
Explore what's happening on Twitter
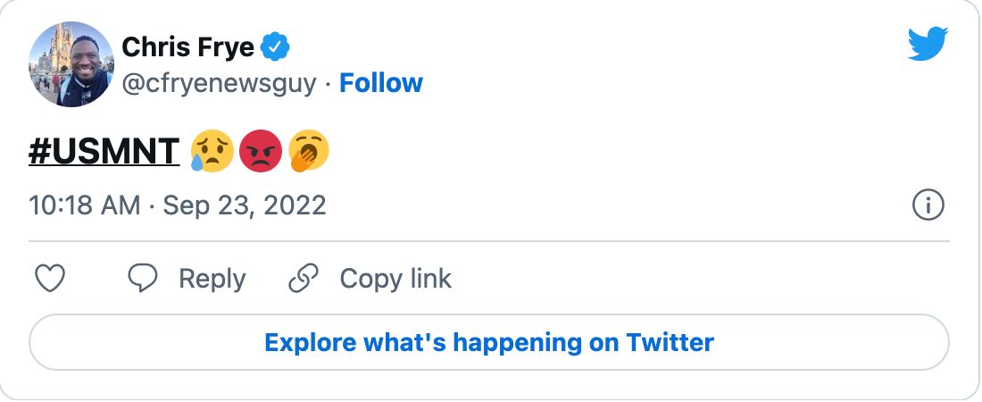(489, 342)
